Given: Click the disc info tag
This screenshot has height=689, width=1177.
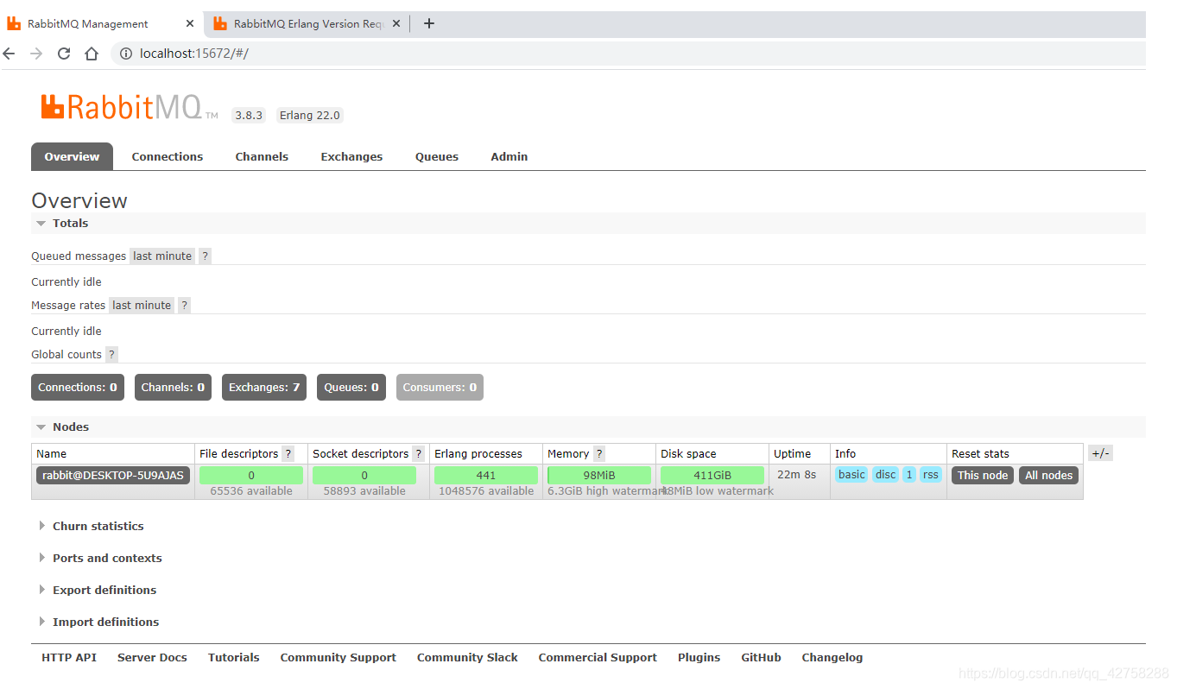Looking at the screenshot, I should (885, 474).
